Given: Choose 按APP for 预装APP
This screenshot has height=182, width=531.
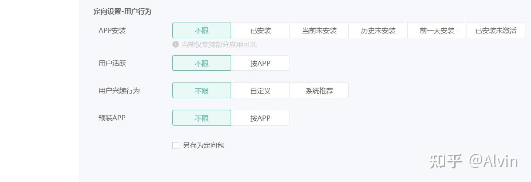Looking at the screenshot, I should [260, 118].
